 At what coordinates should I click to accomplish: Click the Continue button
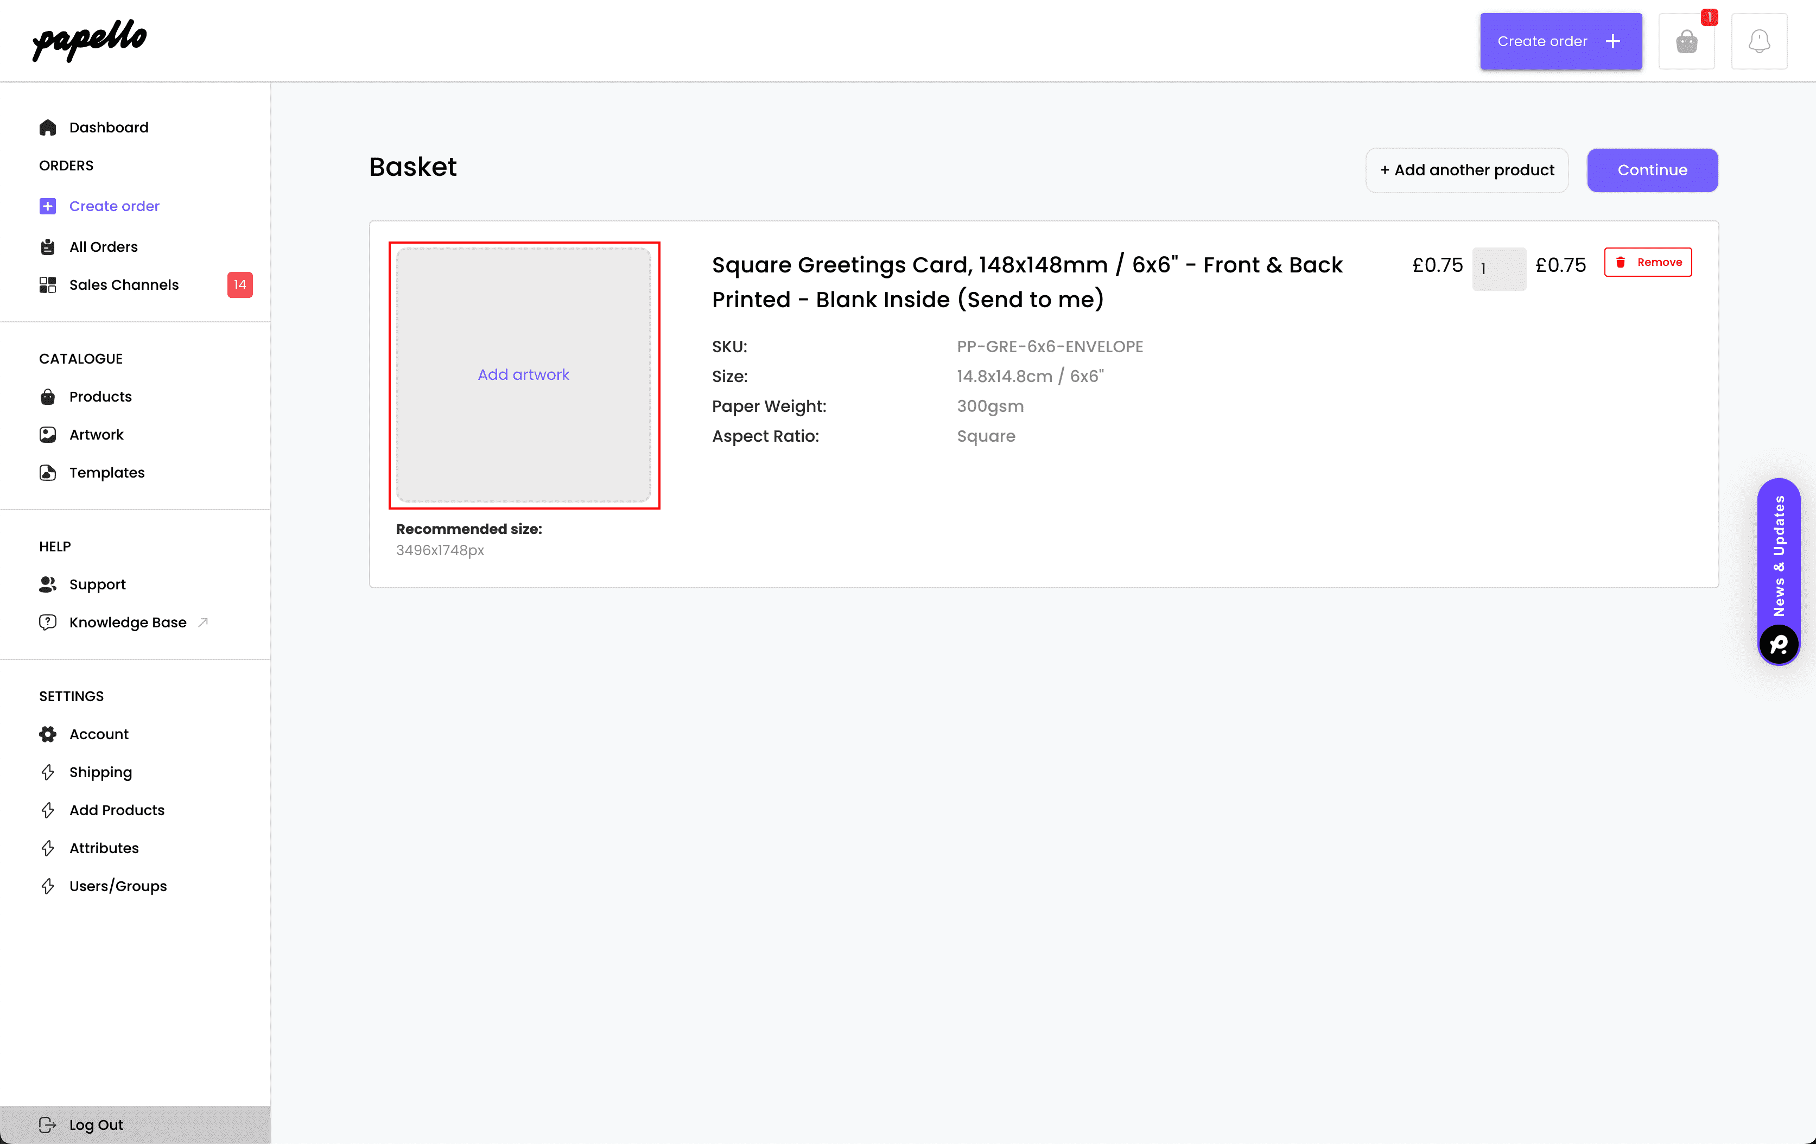point(1652,170)
